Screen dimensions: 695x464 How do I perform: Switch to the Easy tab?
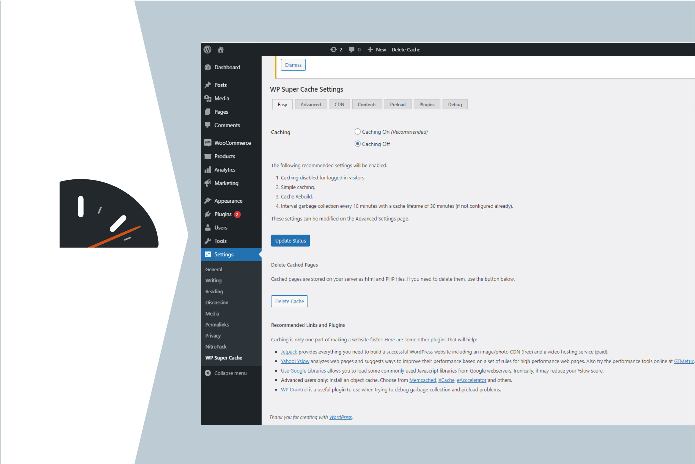click(282, 104)
